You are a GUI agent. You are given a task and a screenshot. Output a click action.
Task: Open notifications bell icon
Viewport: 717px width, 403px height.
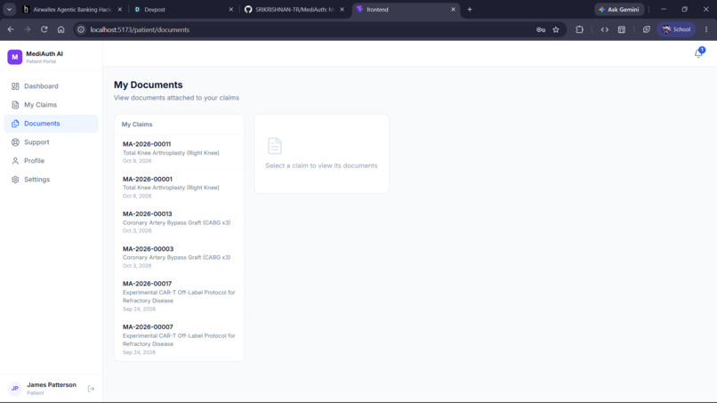click(698, 53)
